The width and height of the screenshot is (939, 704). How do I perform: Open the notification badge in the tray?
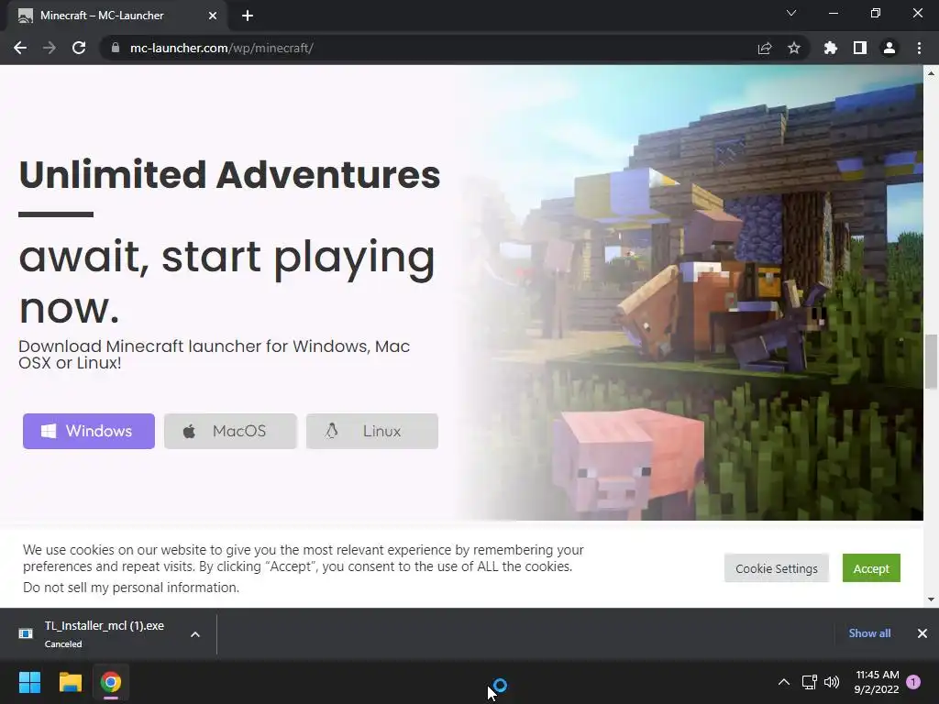[913, 682]
